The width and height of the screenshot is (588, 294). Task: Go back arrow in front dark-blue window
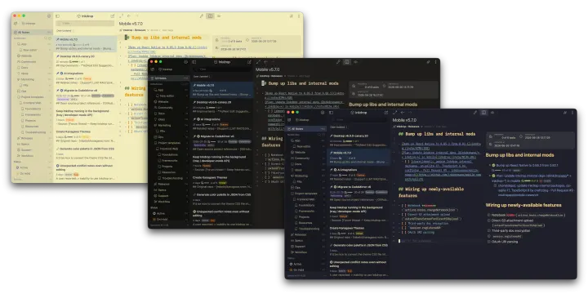tap(403, 113)
